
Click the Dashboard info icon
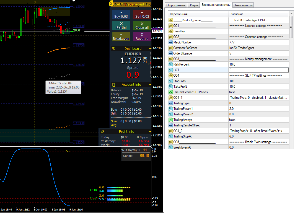coord(114,48)
